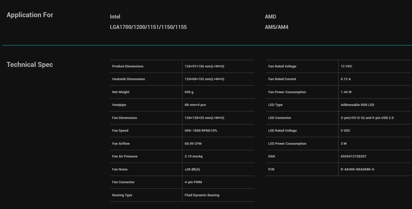
Task: Click the Application For heading
Action: point(30,15)
